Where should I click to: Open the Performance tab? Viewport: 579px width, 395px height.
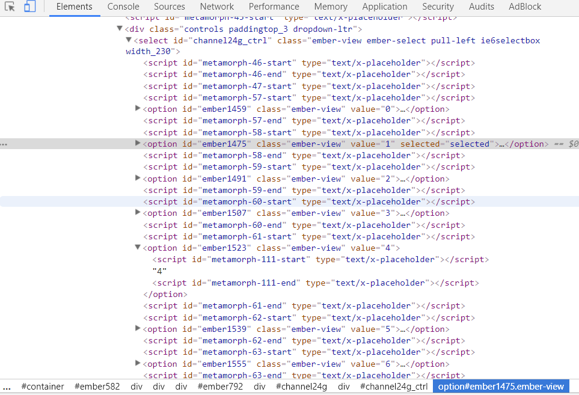click(274, 7)
